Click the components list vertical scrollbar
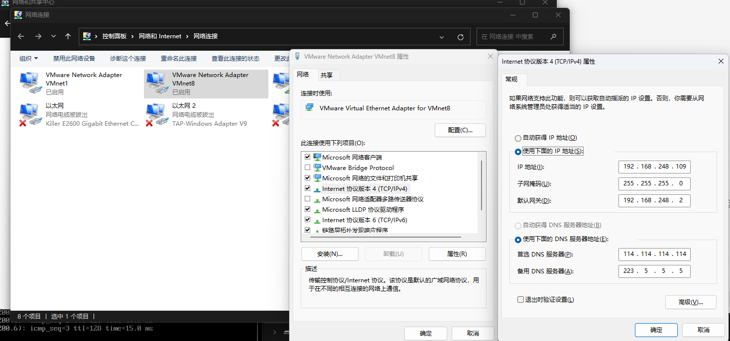 pos(481,185)
